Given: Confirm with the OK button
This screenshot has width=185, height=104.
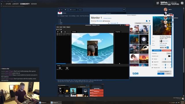Looking at the screenshot, I should coord(161,74).
